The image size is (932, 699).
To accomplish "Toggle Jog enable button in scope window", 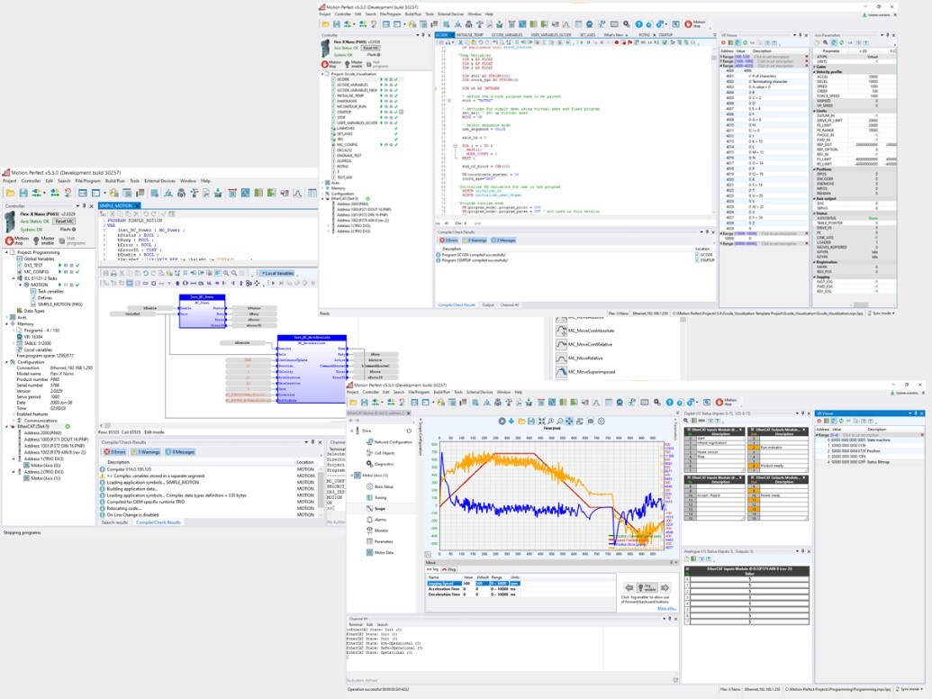I will tap(647, 587).
